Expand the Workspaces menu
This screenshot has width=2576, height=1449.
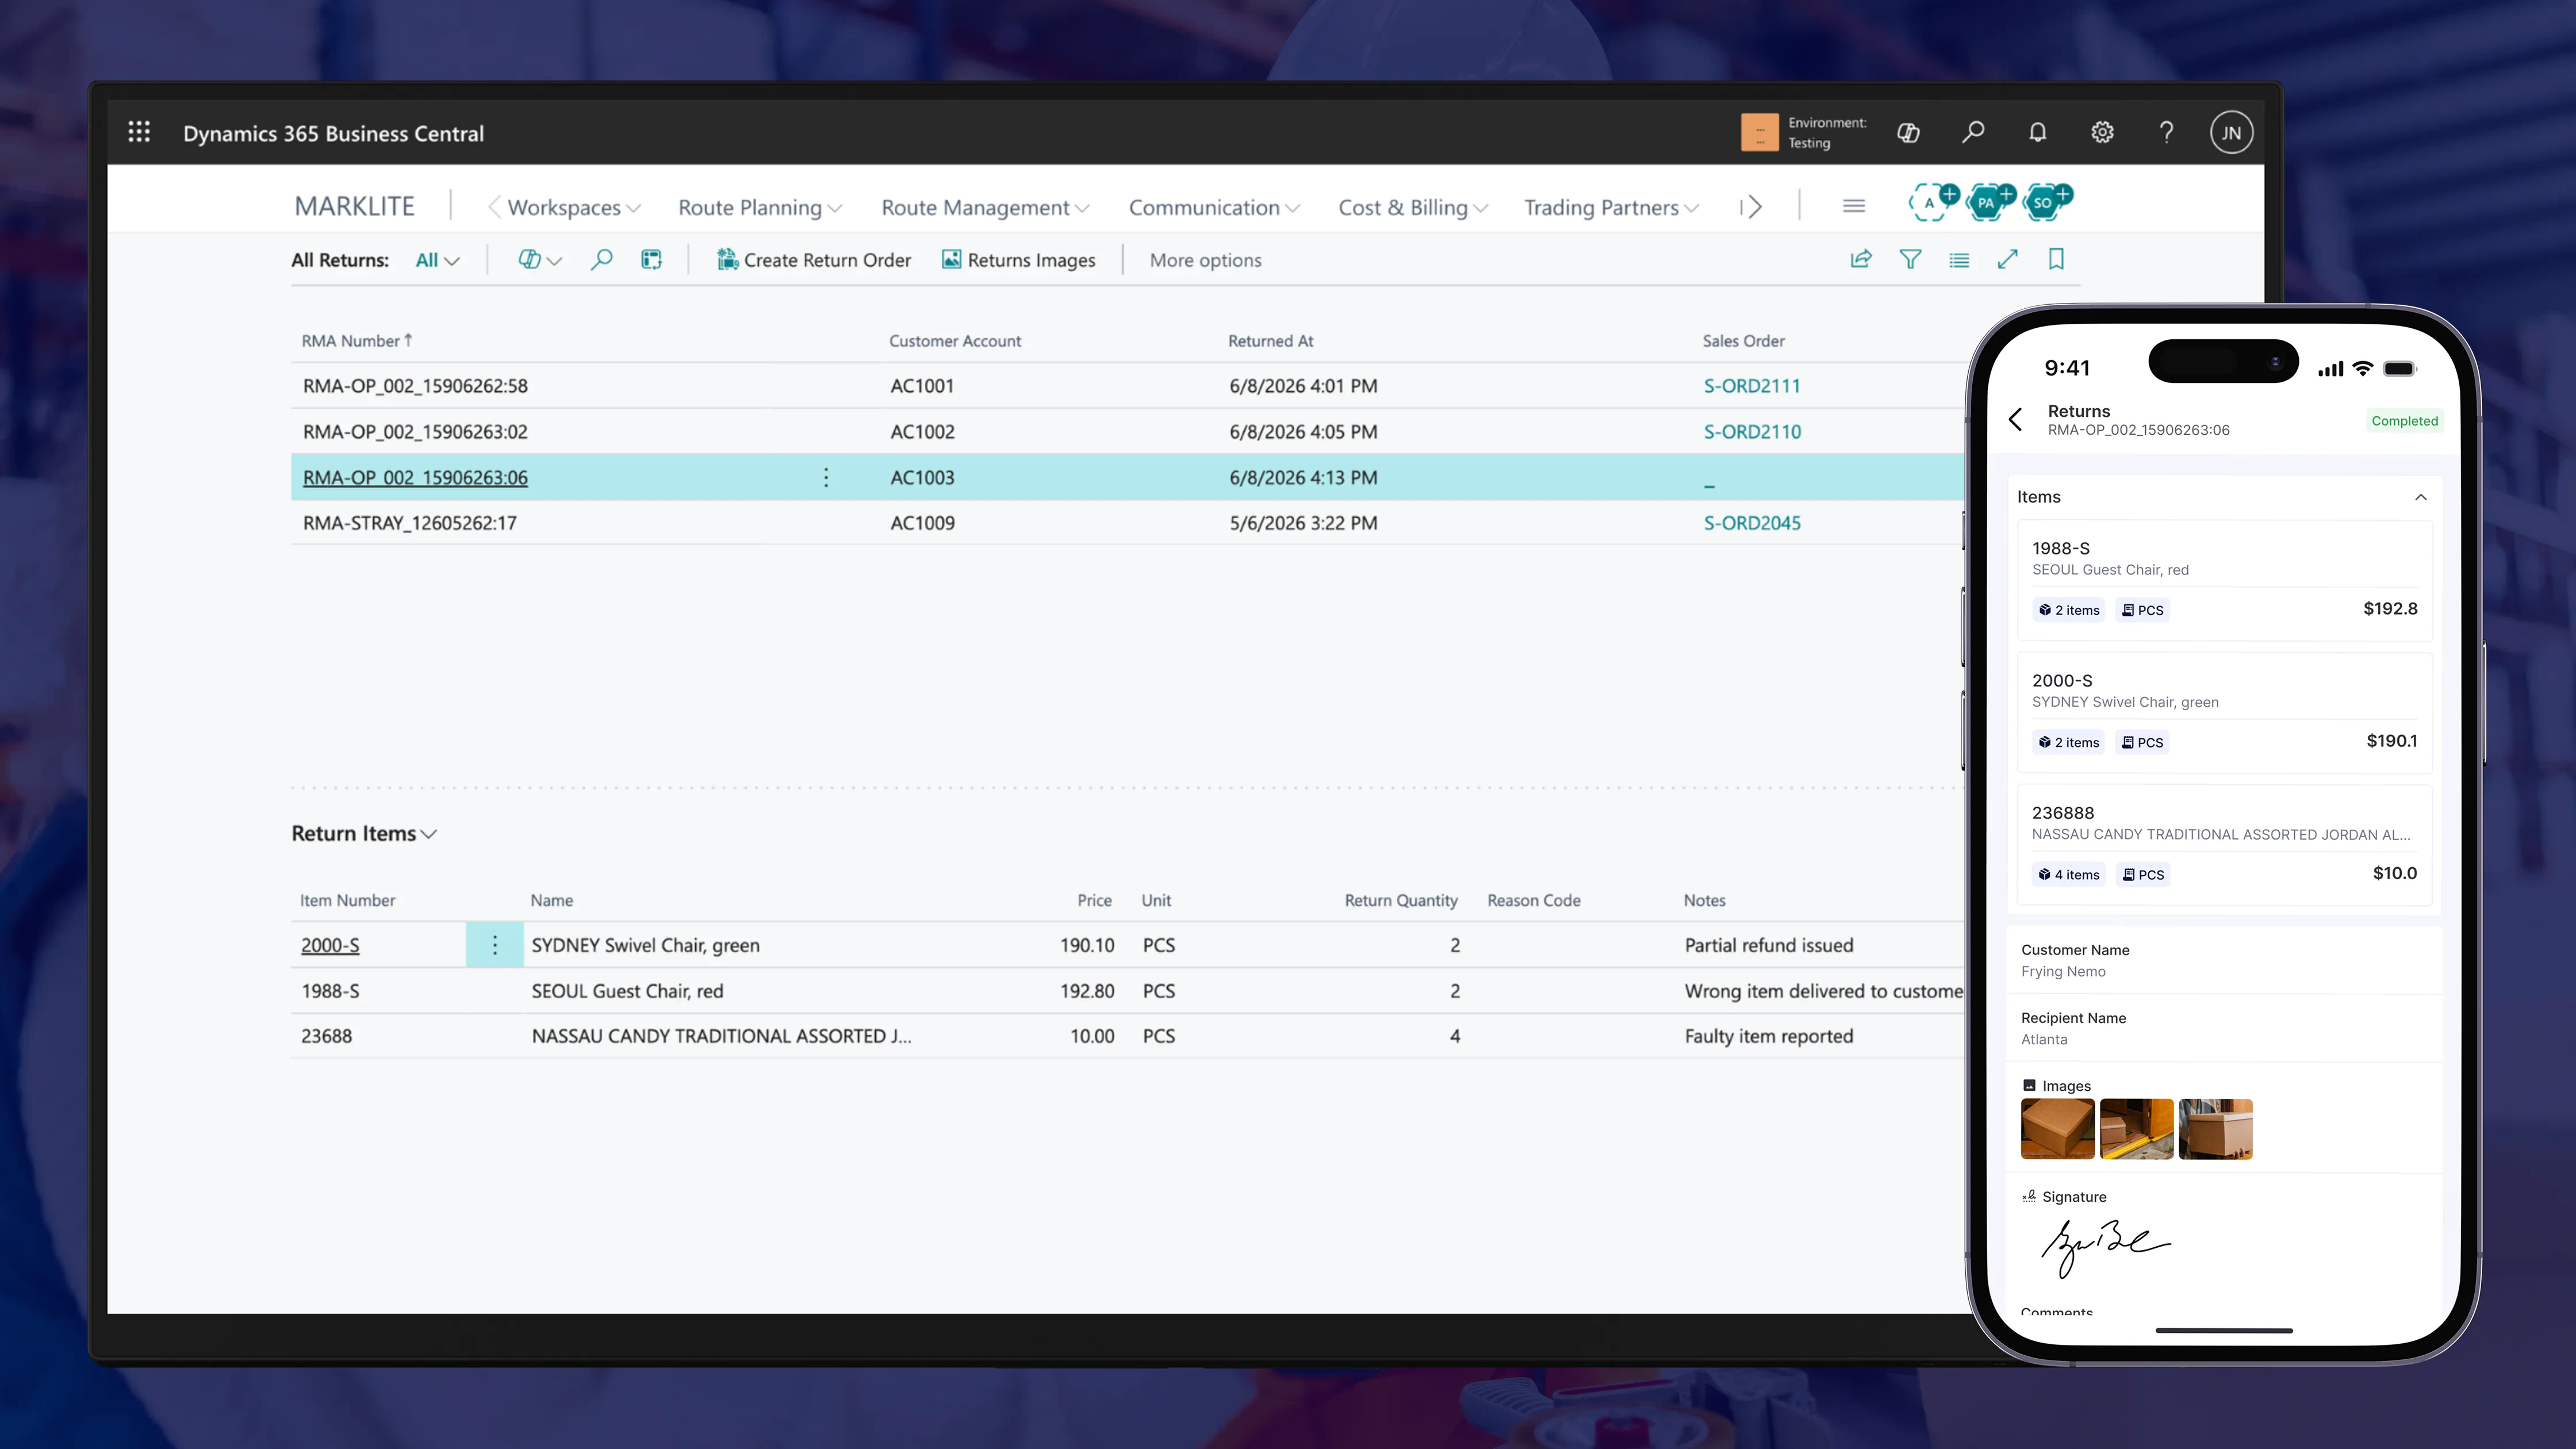click(573, 207)
